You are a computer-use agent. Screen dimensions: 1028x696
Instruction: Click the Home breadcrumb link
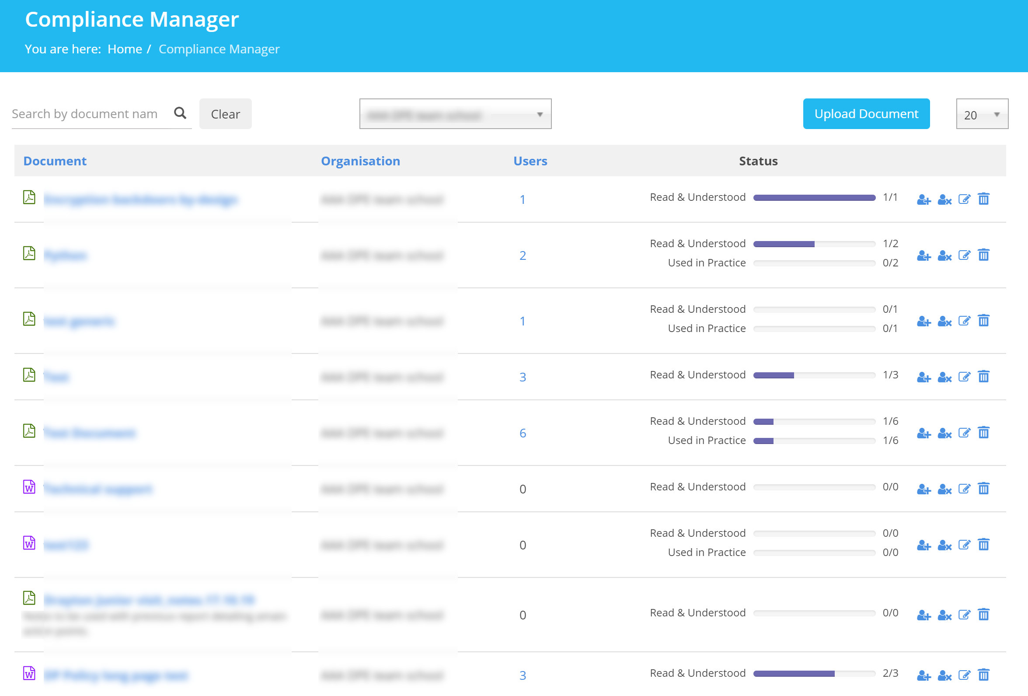(x=125, y=49)
